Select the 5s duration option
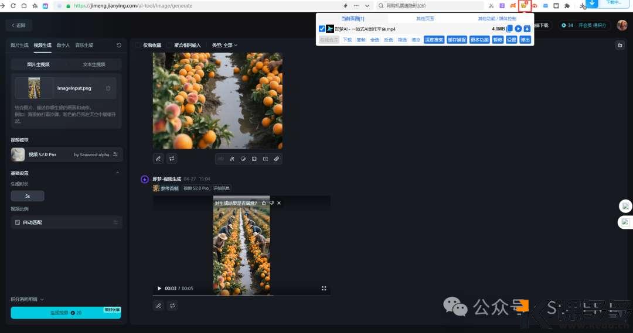This screenshot has width=633, height=333. pyautogui.click(x=28, y=196)
